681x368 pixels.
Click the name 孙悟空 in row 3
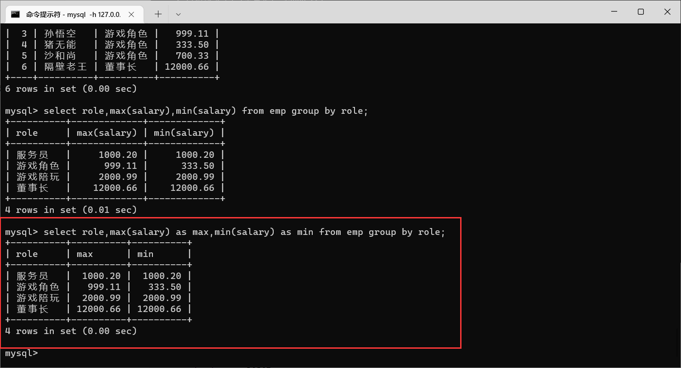60,33
